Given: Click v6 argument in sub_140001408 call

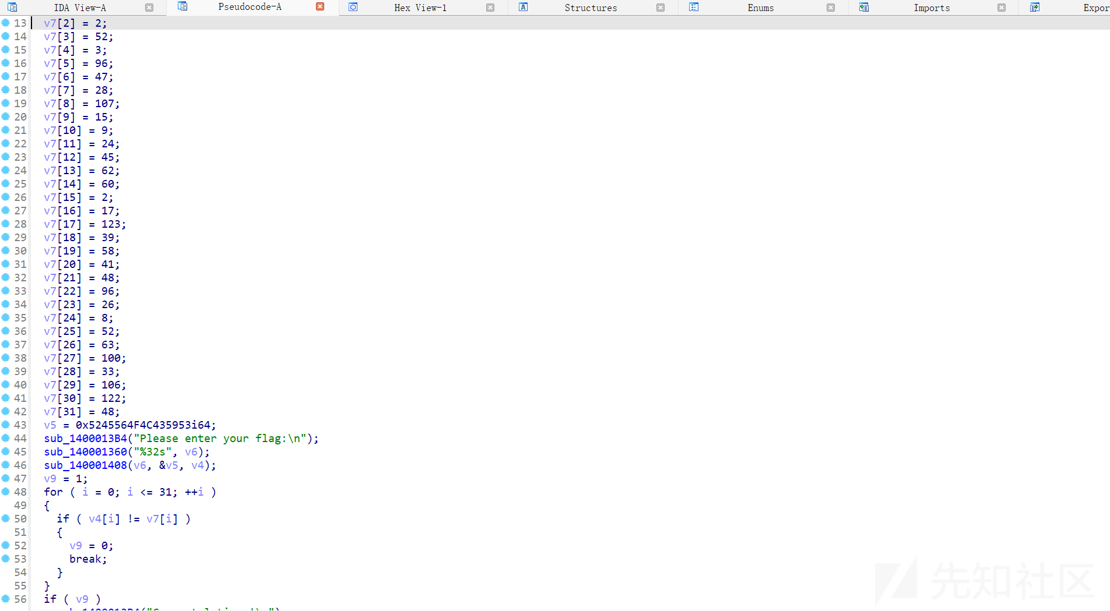Looking at the screenshot, I should [140, 465].
